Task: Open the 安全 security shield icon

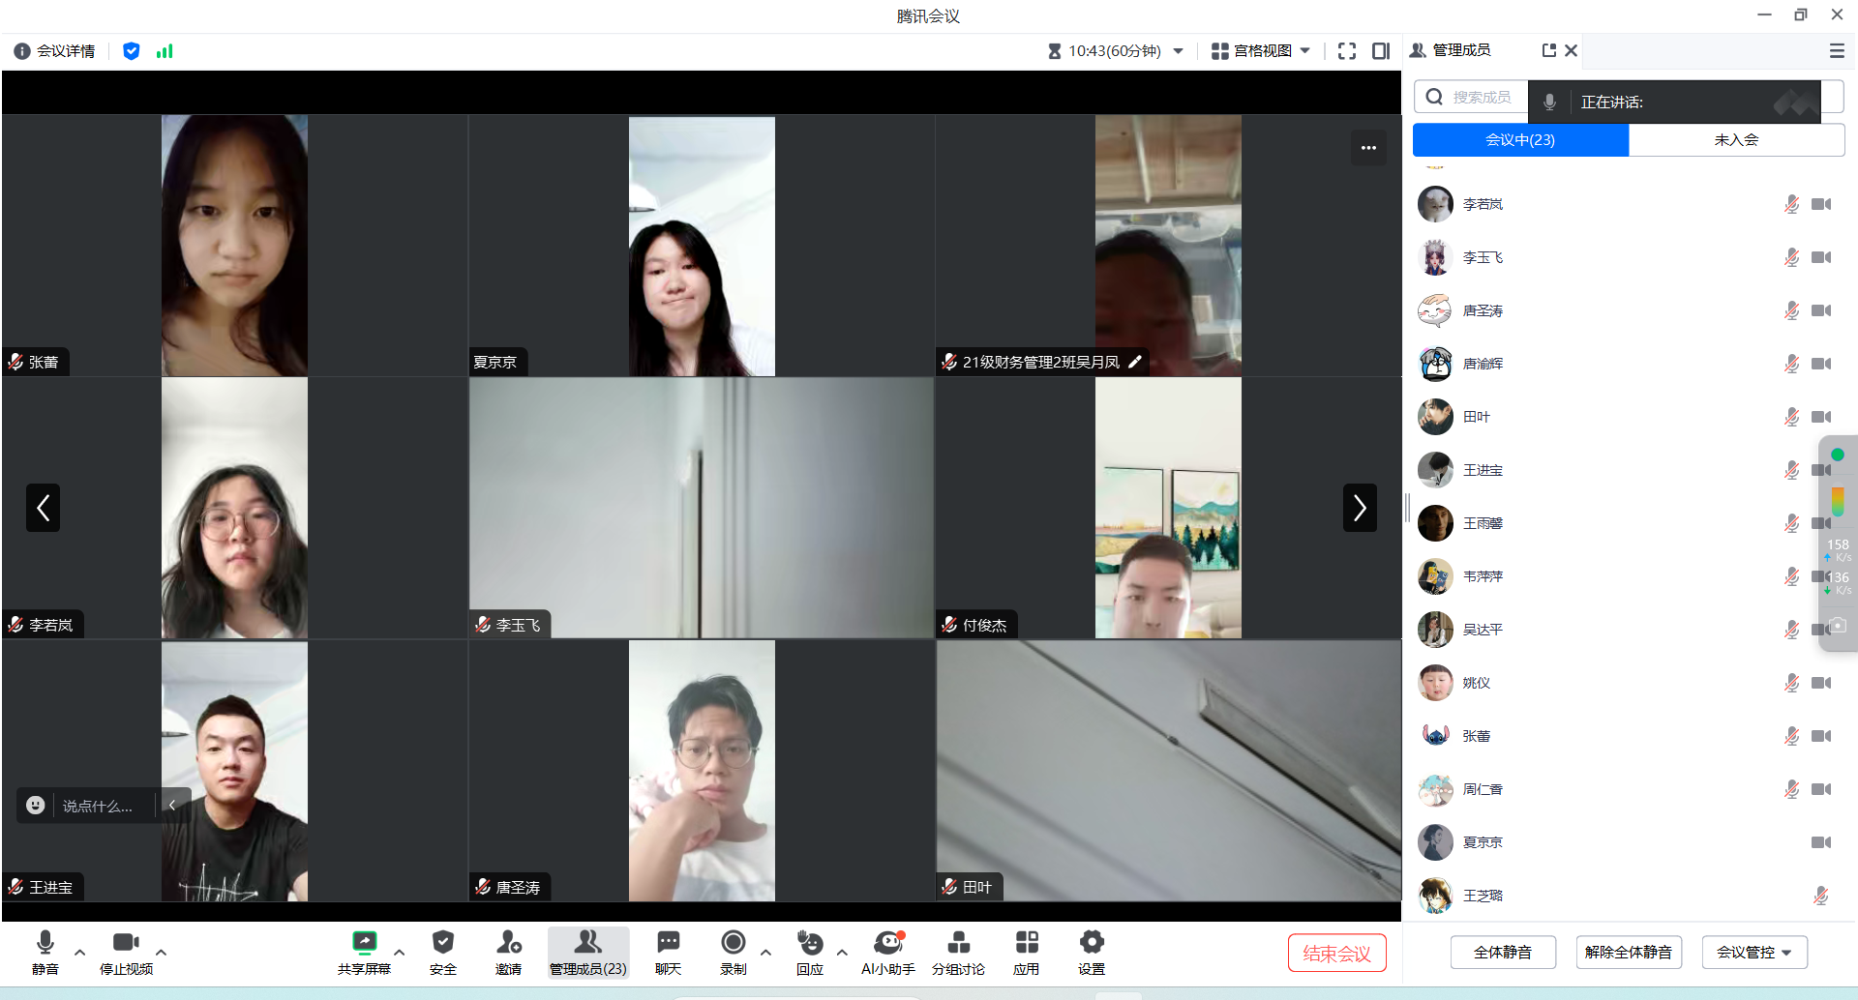Action: (442, 952)
